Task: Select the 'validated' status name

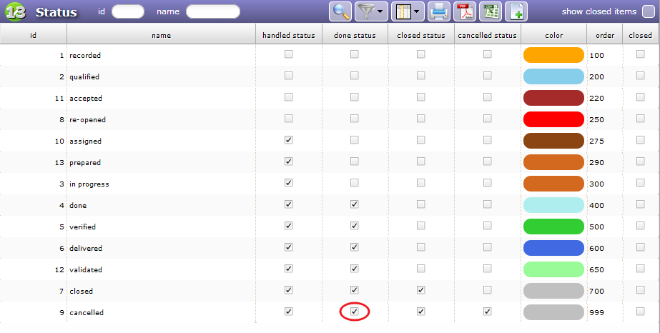Action: coord(86,269)
